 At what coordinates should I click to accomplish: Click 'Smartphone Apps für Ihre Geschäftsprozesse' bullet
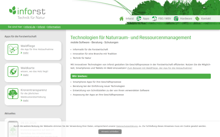click(97, 82)
